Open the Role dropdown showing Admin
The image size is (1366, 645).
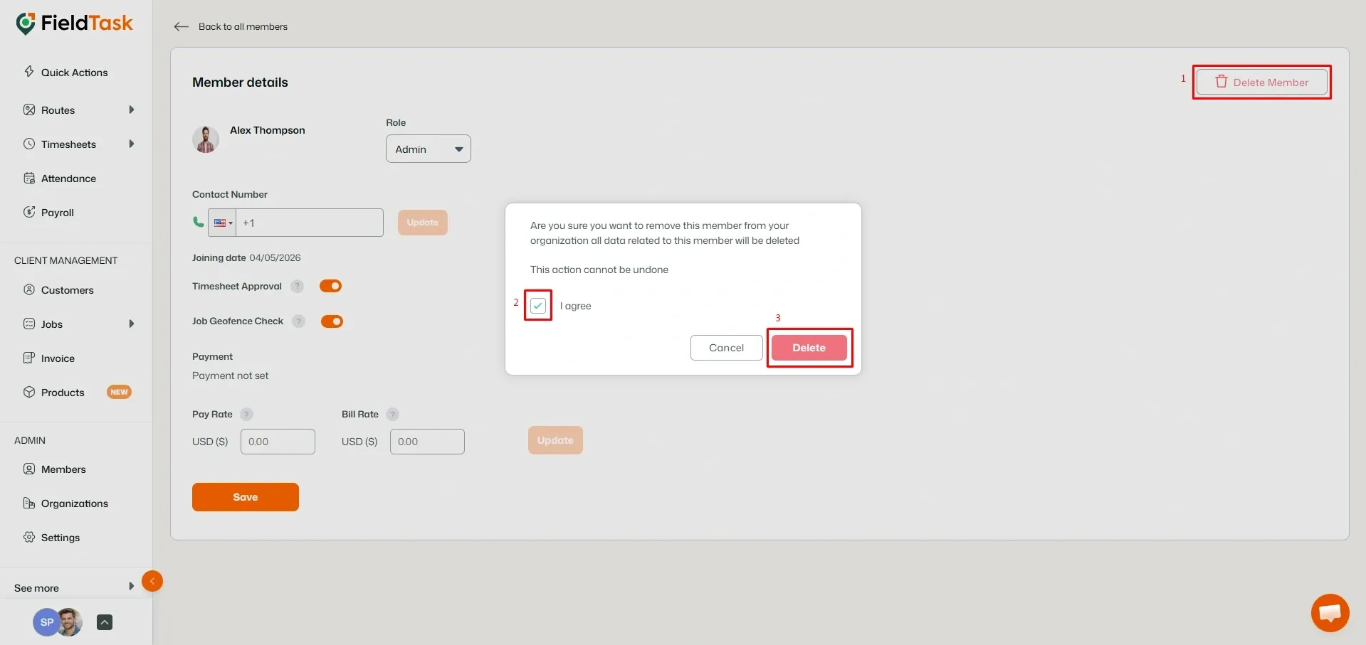pyautogui.click(x=429, y=149)
